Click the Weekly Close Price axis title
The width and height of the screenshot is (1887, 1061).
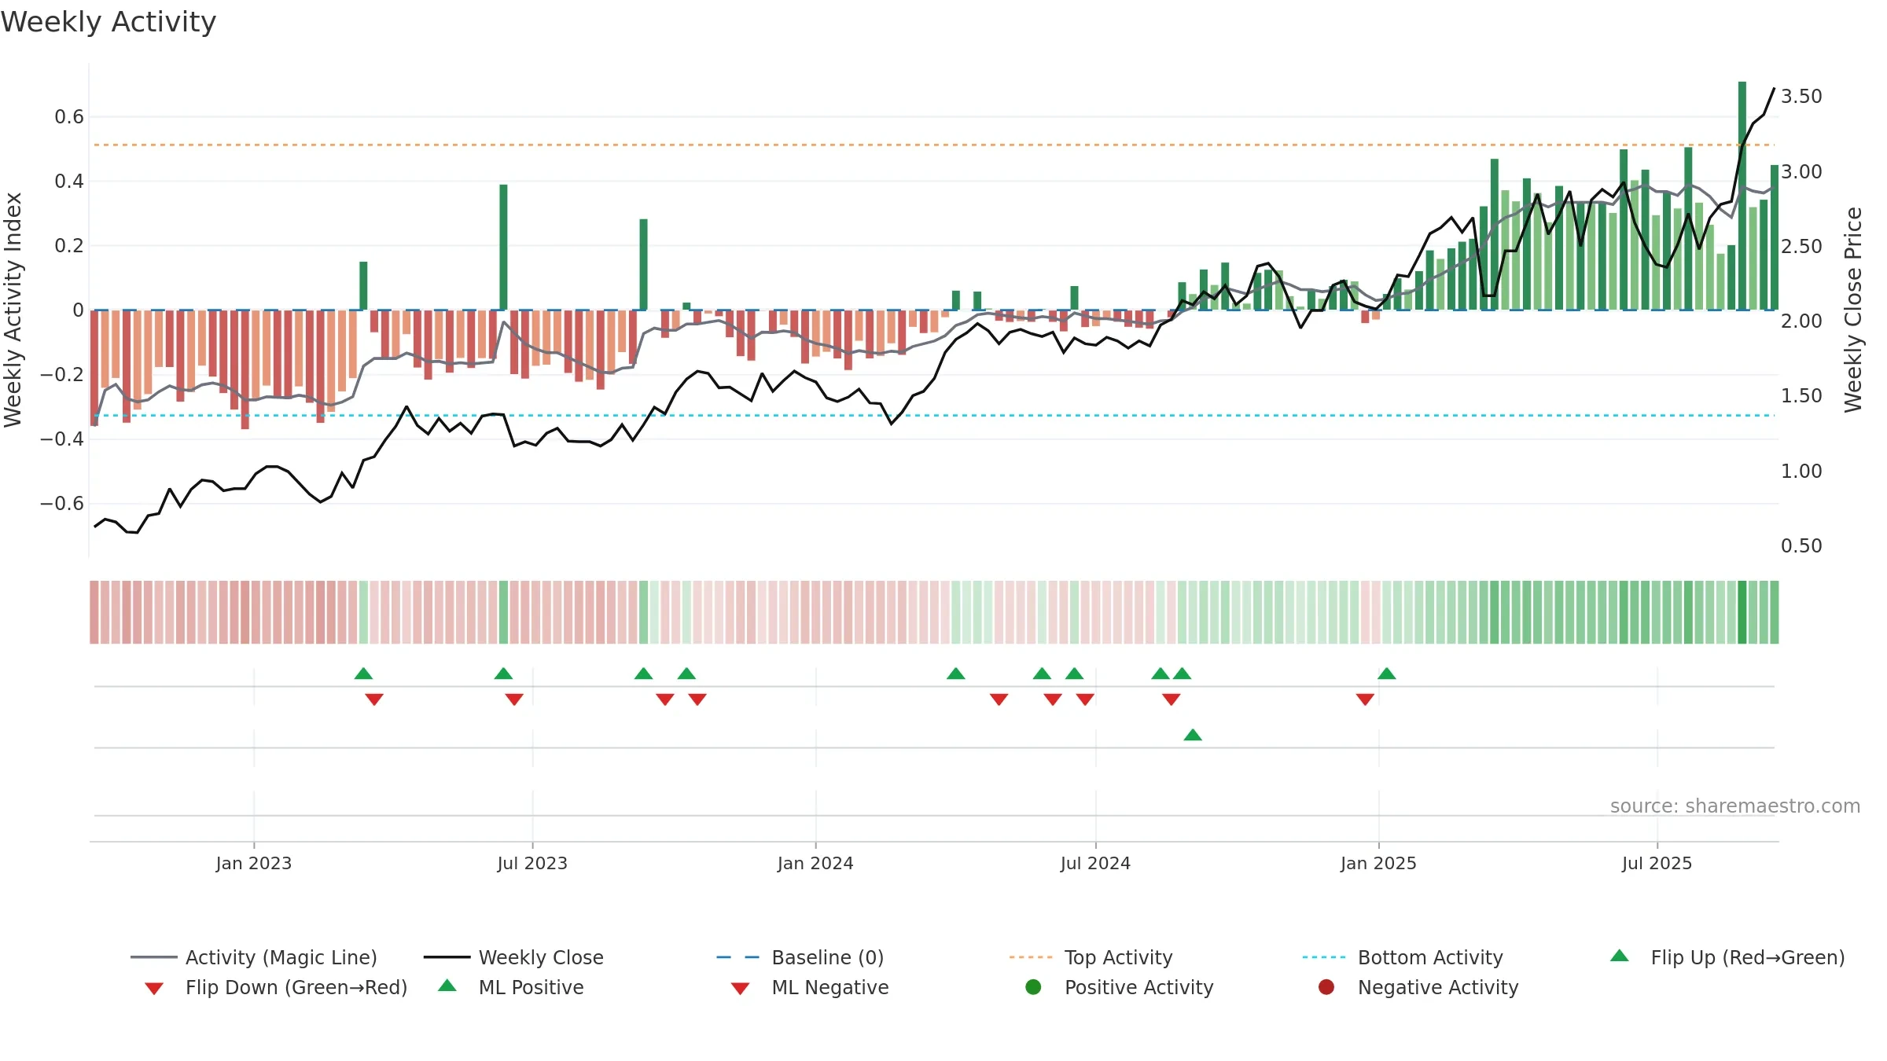[1853, 310]
